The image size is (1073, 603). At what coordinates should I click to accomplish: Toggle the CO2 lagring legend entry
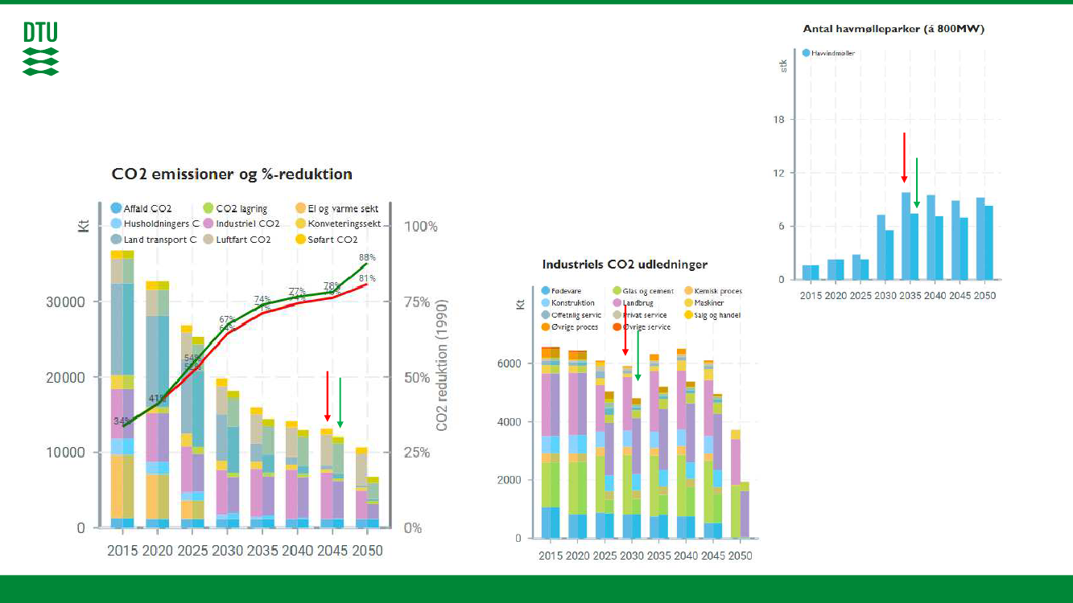click(x=235, y=208)
